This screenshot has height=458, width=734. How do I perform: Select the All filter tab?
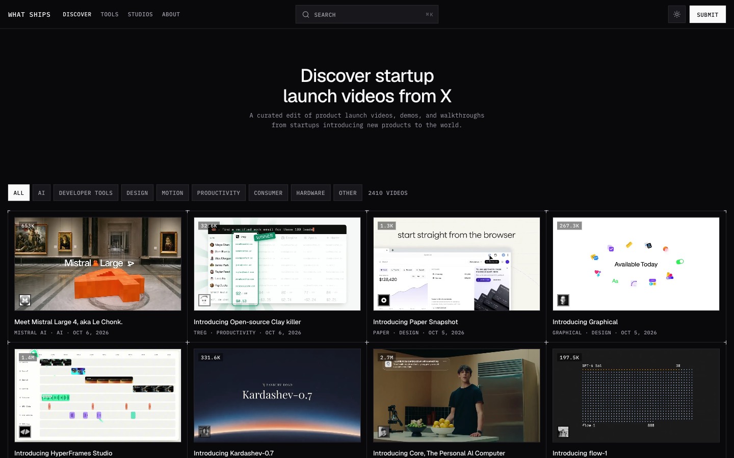(x=19, y=193)
